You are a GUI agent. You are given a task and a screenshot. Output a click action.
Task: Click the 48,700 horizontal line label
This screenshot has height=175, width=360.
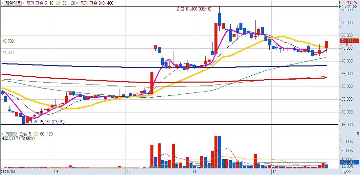point(8,41)
